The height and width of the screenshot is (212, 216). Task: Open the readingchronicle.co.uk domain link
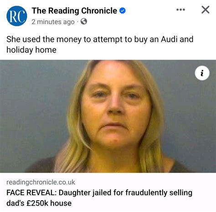click(x=41, y=182)
